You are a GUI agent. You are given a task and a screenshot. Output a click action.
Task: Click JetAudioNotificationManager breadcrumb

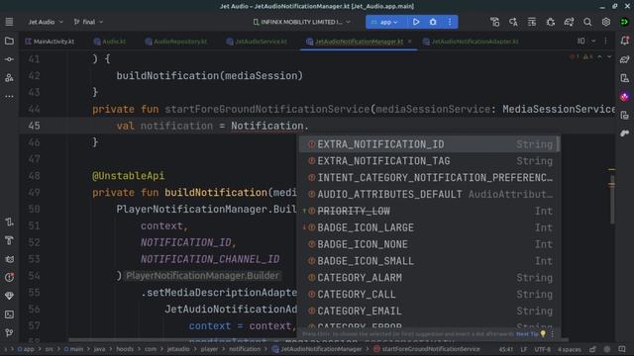pyautogui.click(x=317, y=349)
